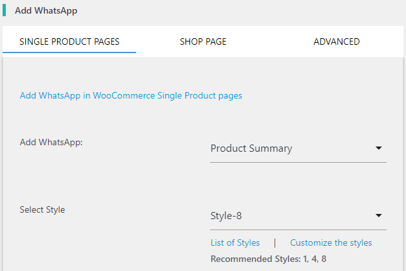Screen dimensions: 406x271
Task: Go to the Advanced tab
Action: (337, 41)
